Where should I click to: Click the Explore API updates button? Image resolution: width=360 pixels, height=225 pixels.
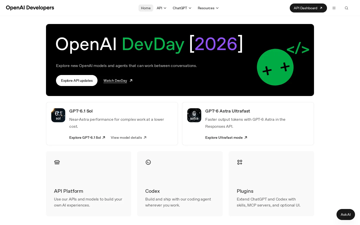pos(77,80)
